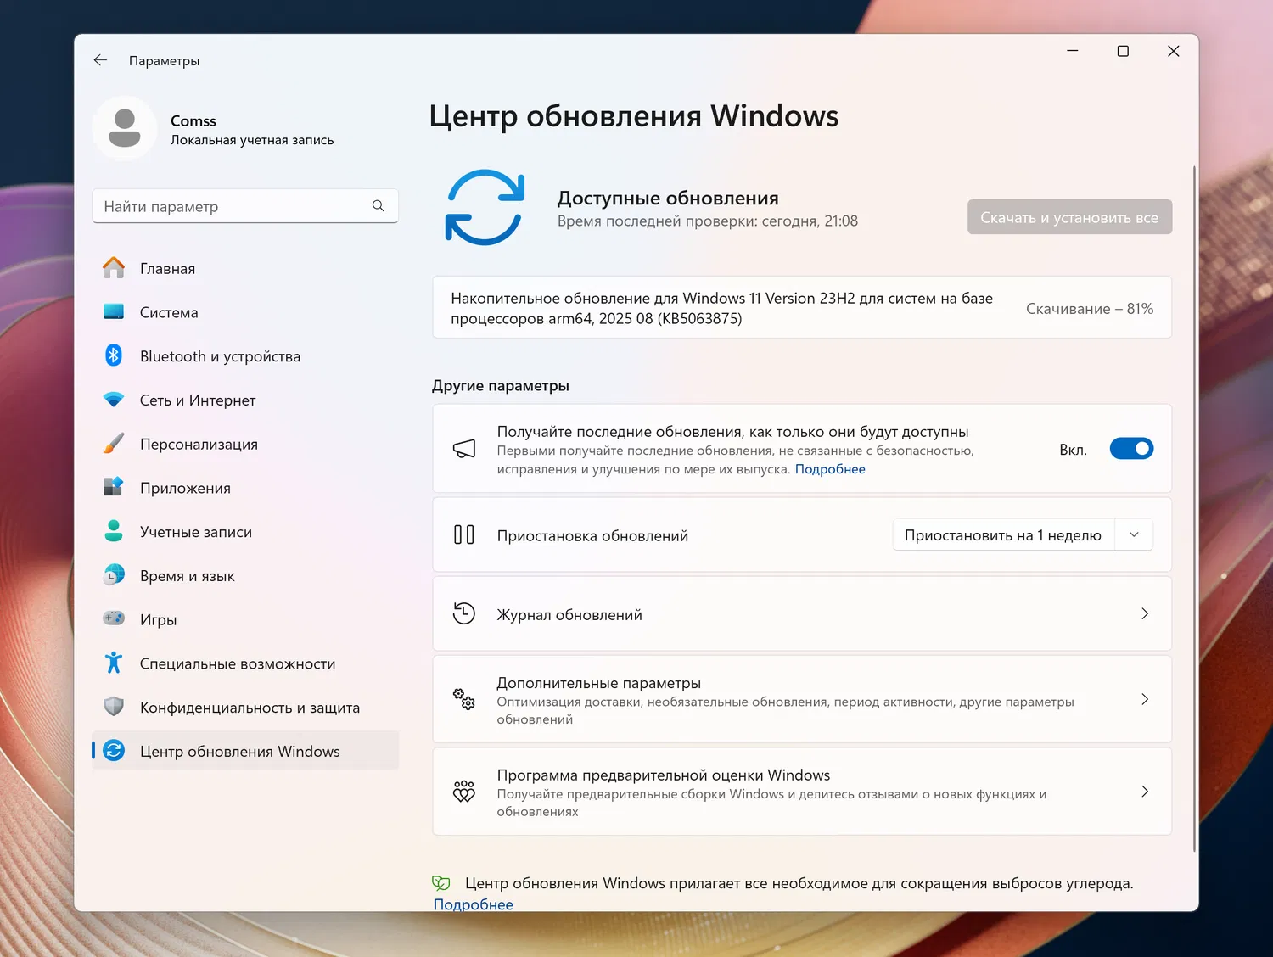Click Скачать и установить все button

click(1069, 217)
